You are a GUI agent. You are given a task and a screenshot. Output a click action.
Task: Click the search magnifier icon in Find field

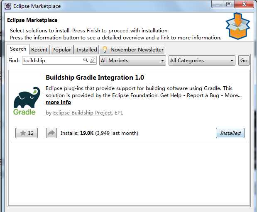[86, 60]
